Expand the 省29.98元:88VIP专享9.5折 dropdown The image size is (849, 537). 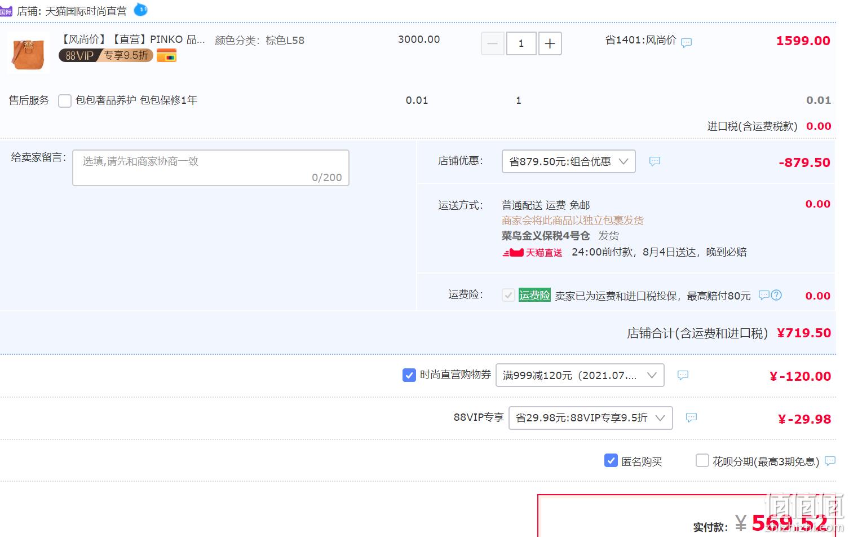591,418
